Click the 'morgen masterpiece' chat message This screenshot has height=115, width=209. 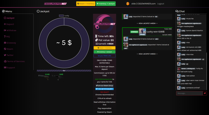(x=185, y=27)
